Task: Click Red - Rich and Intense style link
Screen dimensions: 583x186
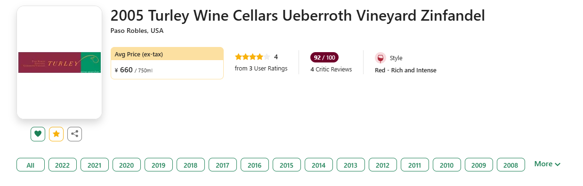Action: (x=405, y=70)
